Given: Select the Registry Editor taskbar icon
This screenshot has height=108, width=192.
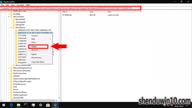Looking at the screenshot, I should 55,105.
